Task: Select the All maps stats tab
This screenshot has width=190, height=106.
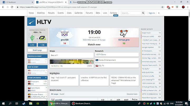Action: 55,94
